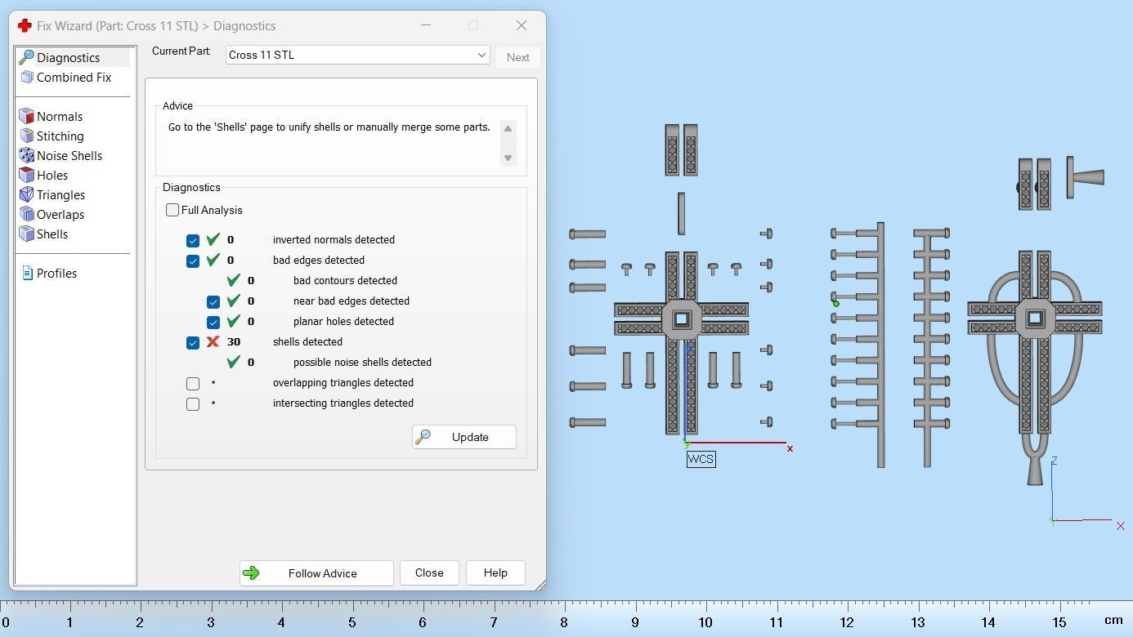
Task: Click the Normals page icon
Action: pyautogui.click(x=26, y=116)
